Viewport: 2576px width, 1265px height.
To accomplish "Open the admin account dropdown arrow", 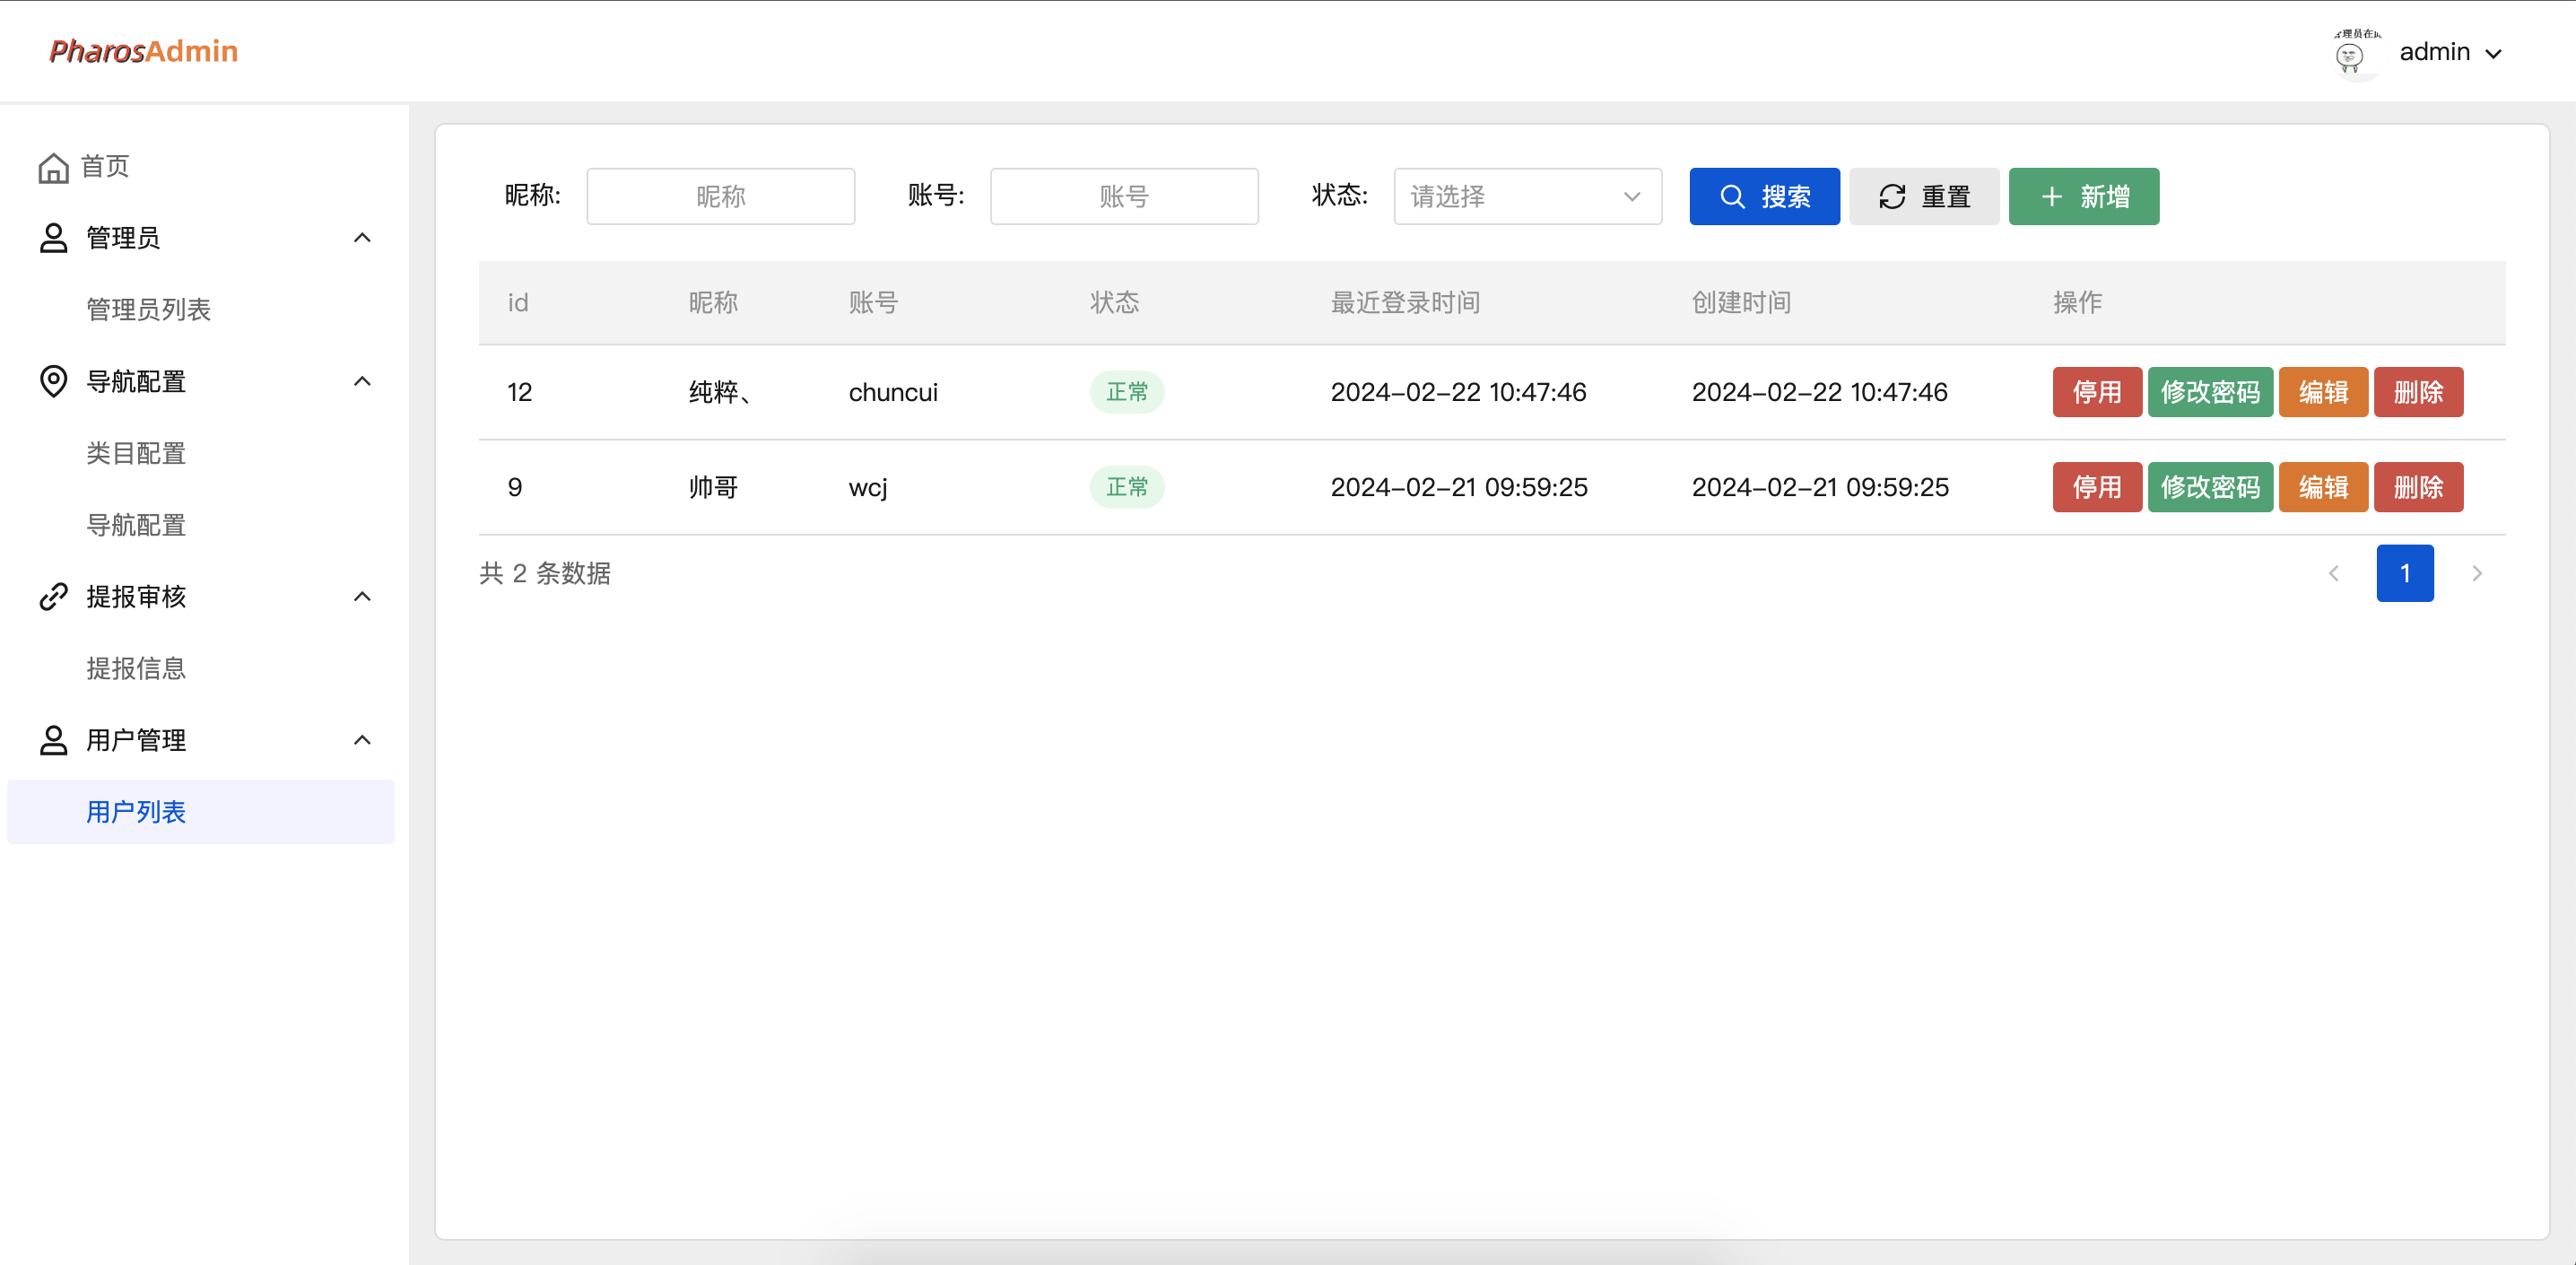I will (x=2496, y=52).
